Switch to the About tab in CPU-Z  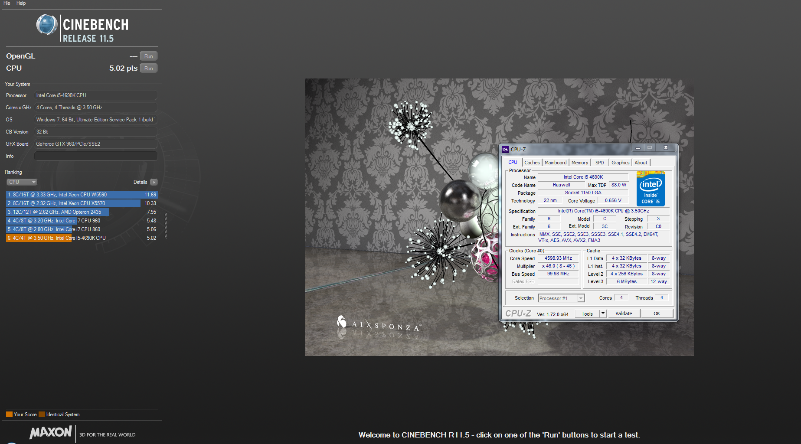point(641,163)
